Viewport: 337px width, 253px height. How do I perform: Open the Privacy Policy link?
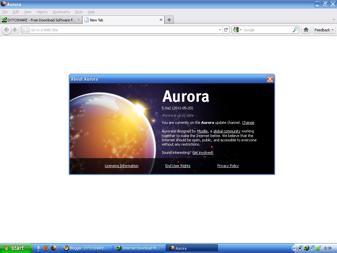[x=228, y=166]
